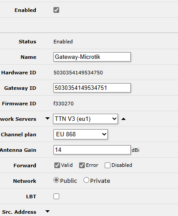Uncheck the top Enabled checkbox
178x216 pixels.
click(x=56, y=10)
